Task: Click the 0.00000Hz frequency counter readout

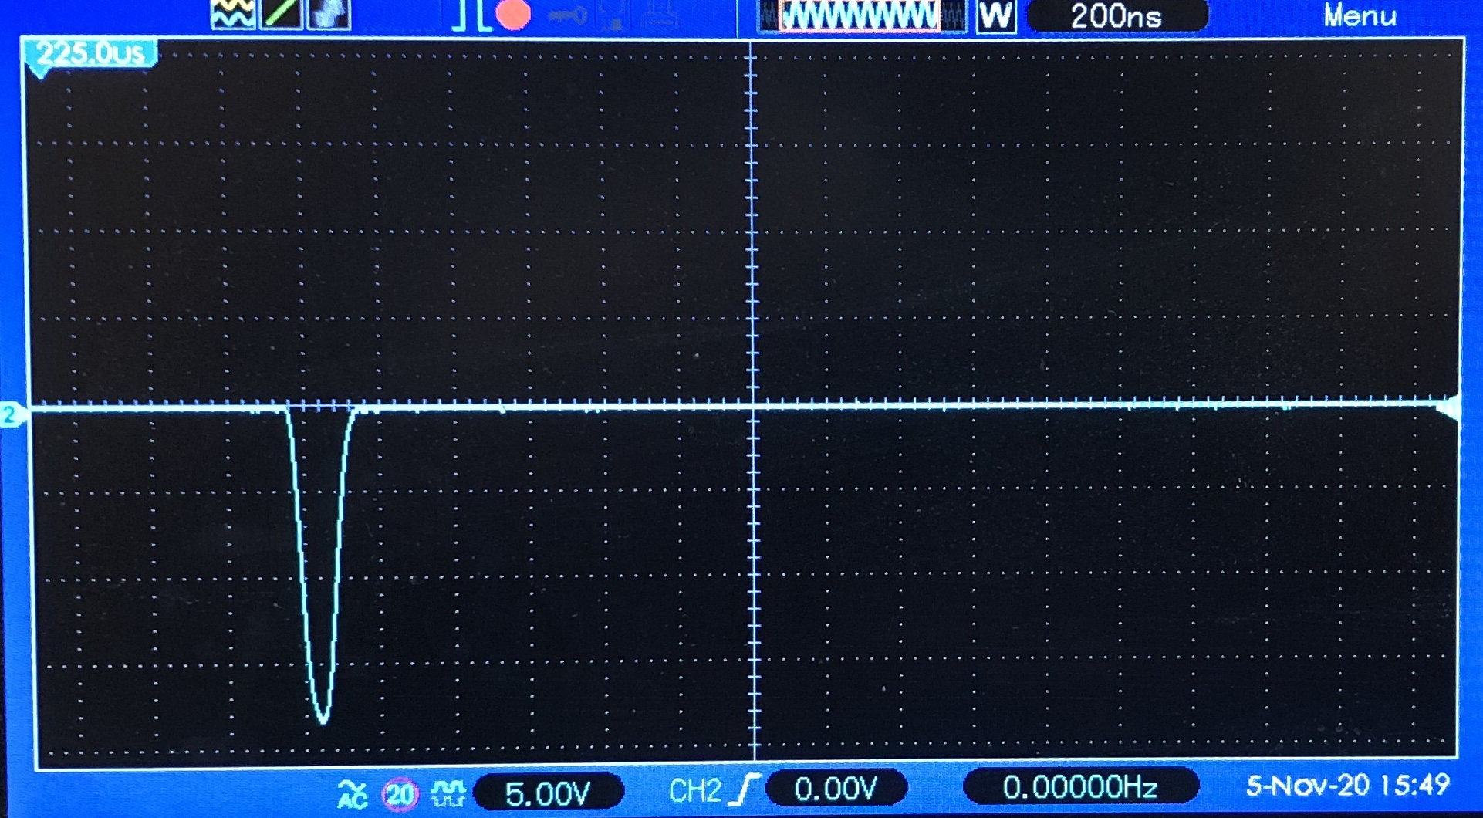Action: [x=1081, y=787]
